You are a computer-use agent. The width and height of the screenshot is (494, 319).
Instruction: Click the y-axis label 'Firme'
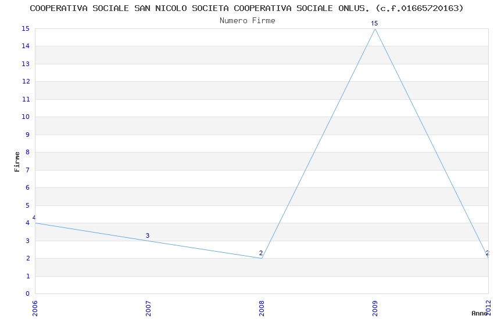pyautogui.click(x=17, y=162)
